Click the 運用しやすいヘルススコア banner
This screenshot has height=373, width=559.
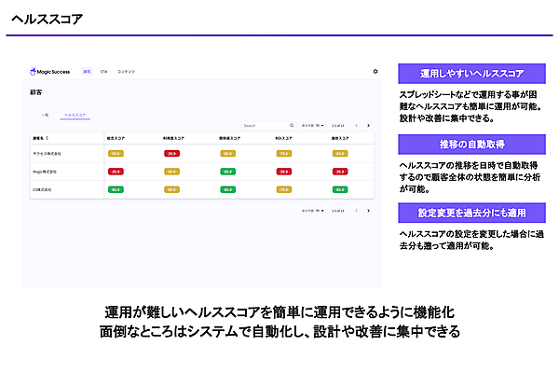coord(471,74)
